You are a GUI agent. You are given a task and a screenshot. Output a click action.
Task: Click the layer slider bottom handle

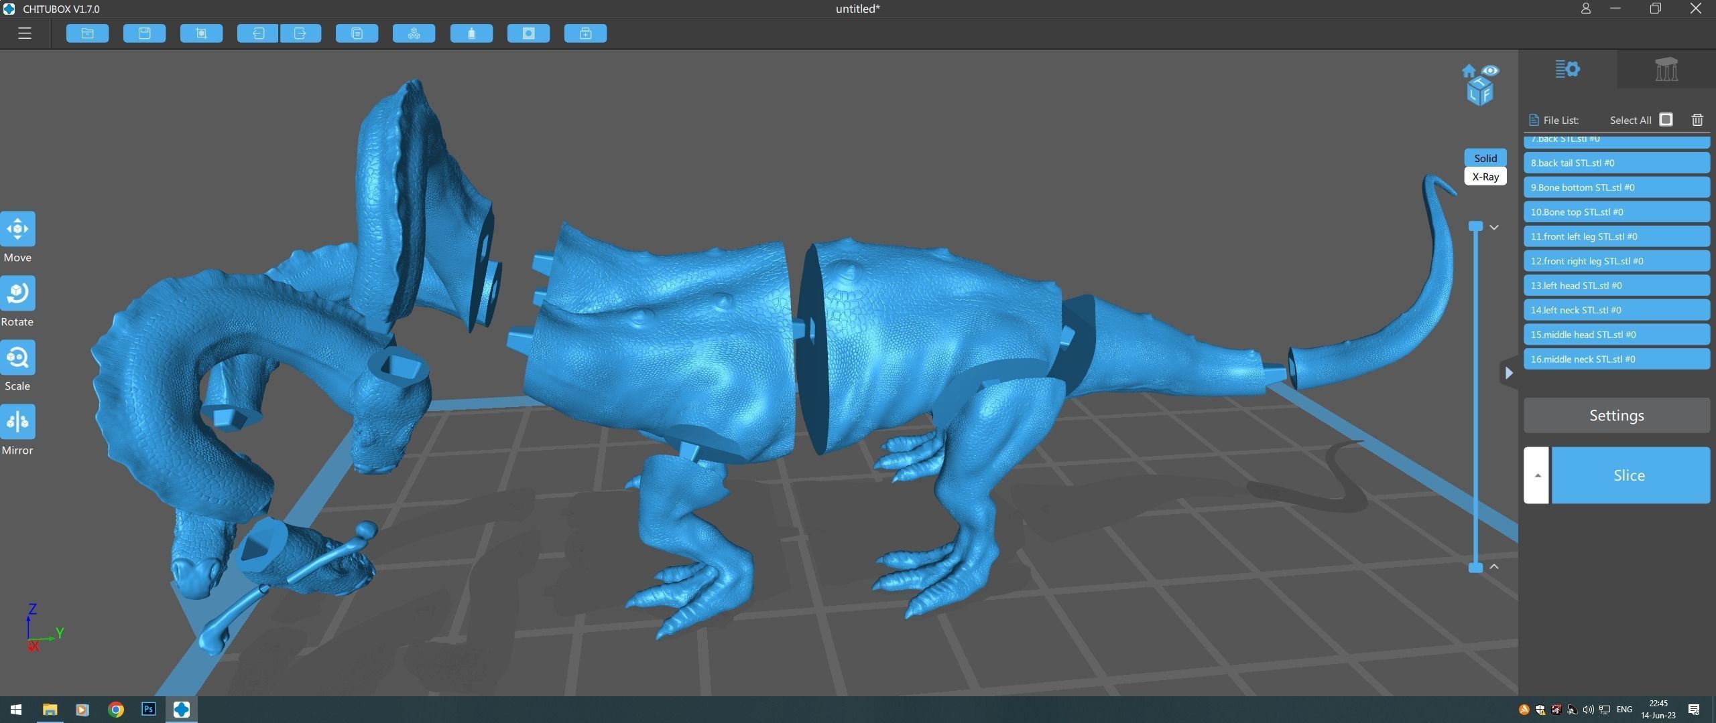pyautogui.click(x=1475, y=568)
